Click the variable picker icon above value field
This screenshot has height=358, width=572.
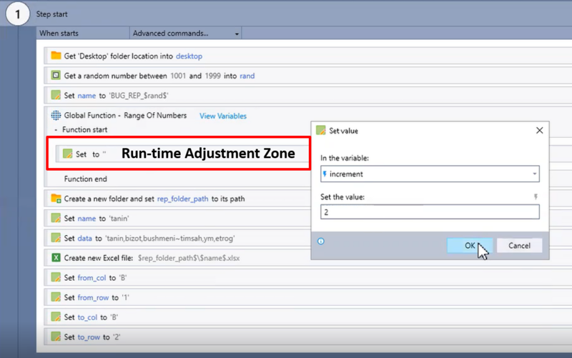[x=536, y=197]
